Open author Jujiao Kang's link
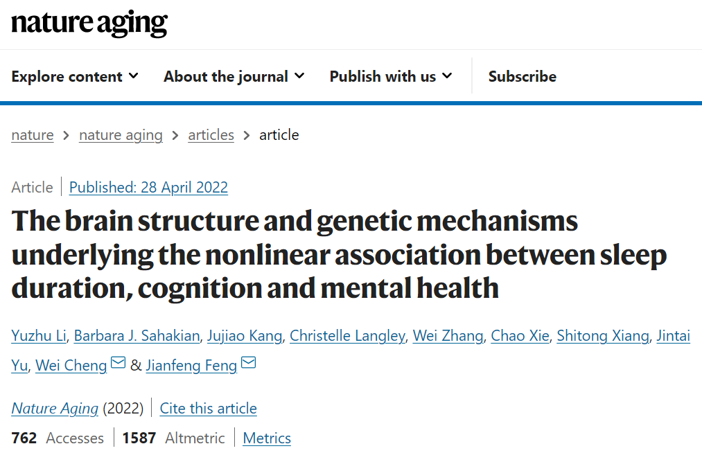Image resolution: width=702 pixels, height=453 pixels. click(x=245, y=336)
